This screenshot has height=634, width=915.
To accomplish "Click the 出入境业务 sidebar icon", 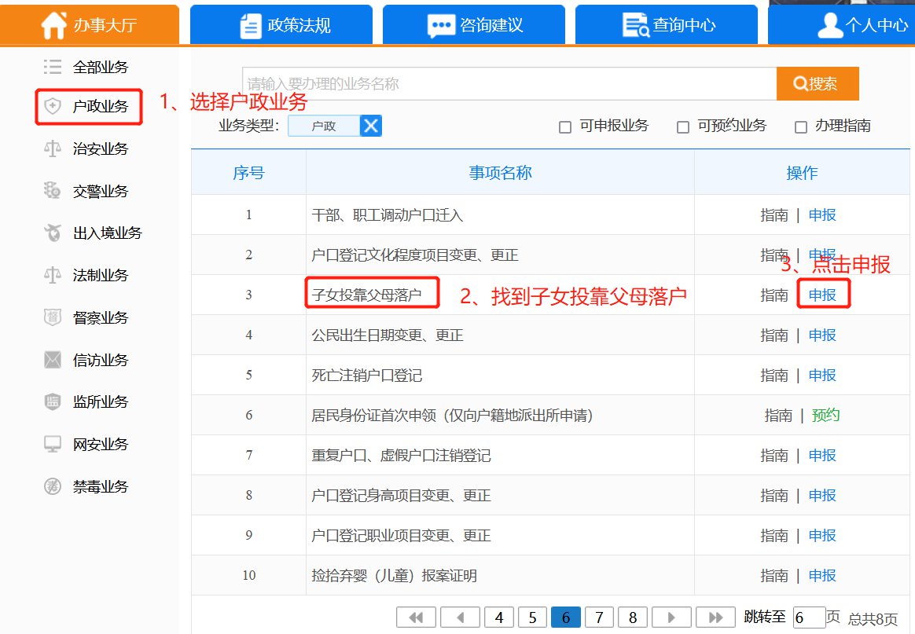I will pyautogui.click(x=53, y=233).
